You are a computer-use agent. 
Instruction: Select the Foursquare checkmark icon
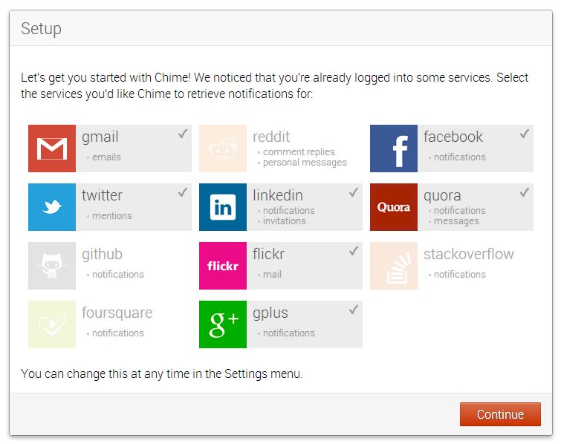52,324
